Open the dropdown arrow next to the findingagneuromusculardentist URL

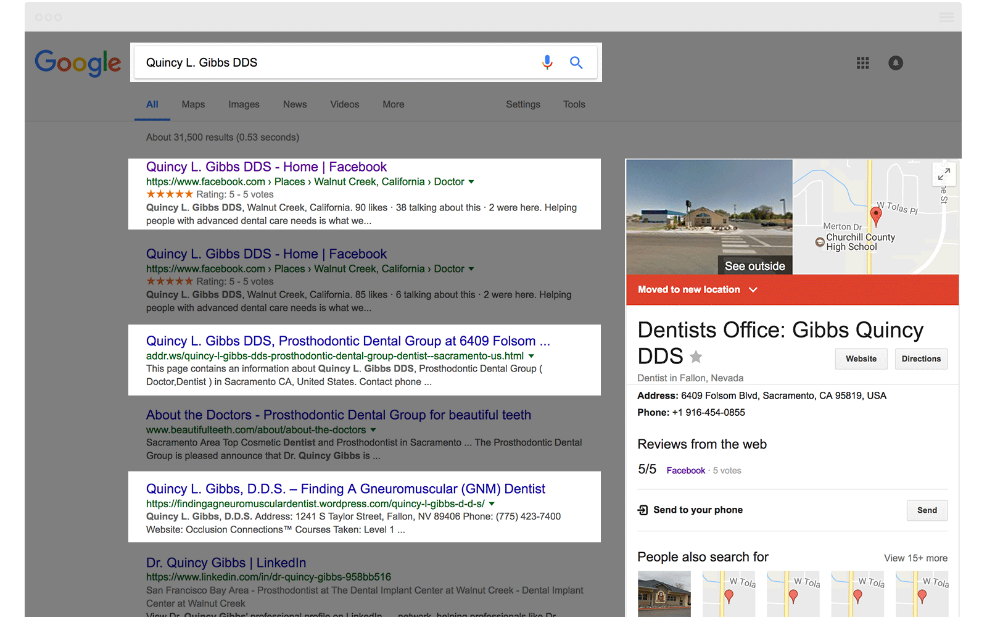(x=492, y=504)
